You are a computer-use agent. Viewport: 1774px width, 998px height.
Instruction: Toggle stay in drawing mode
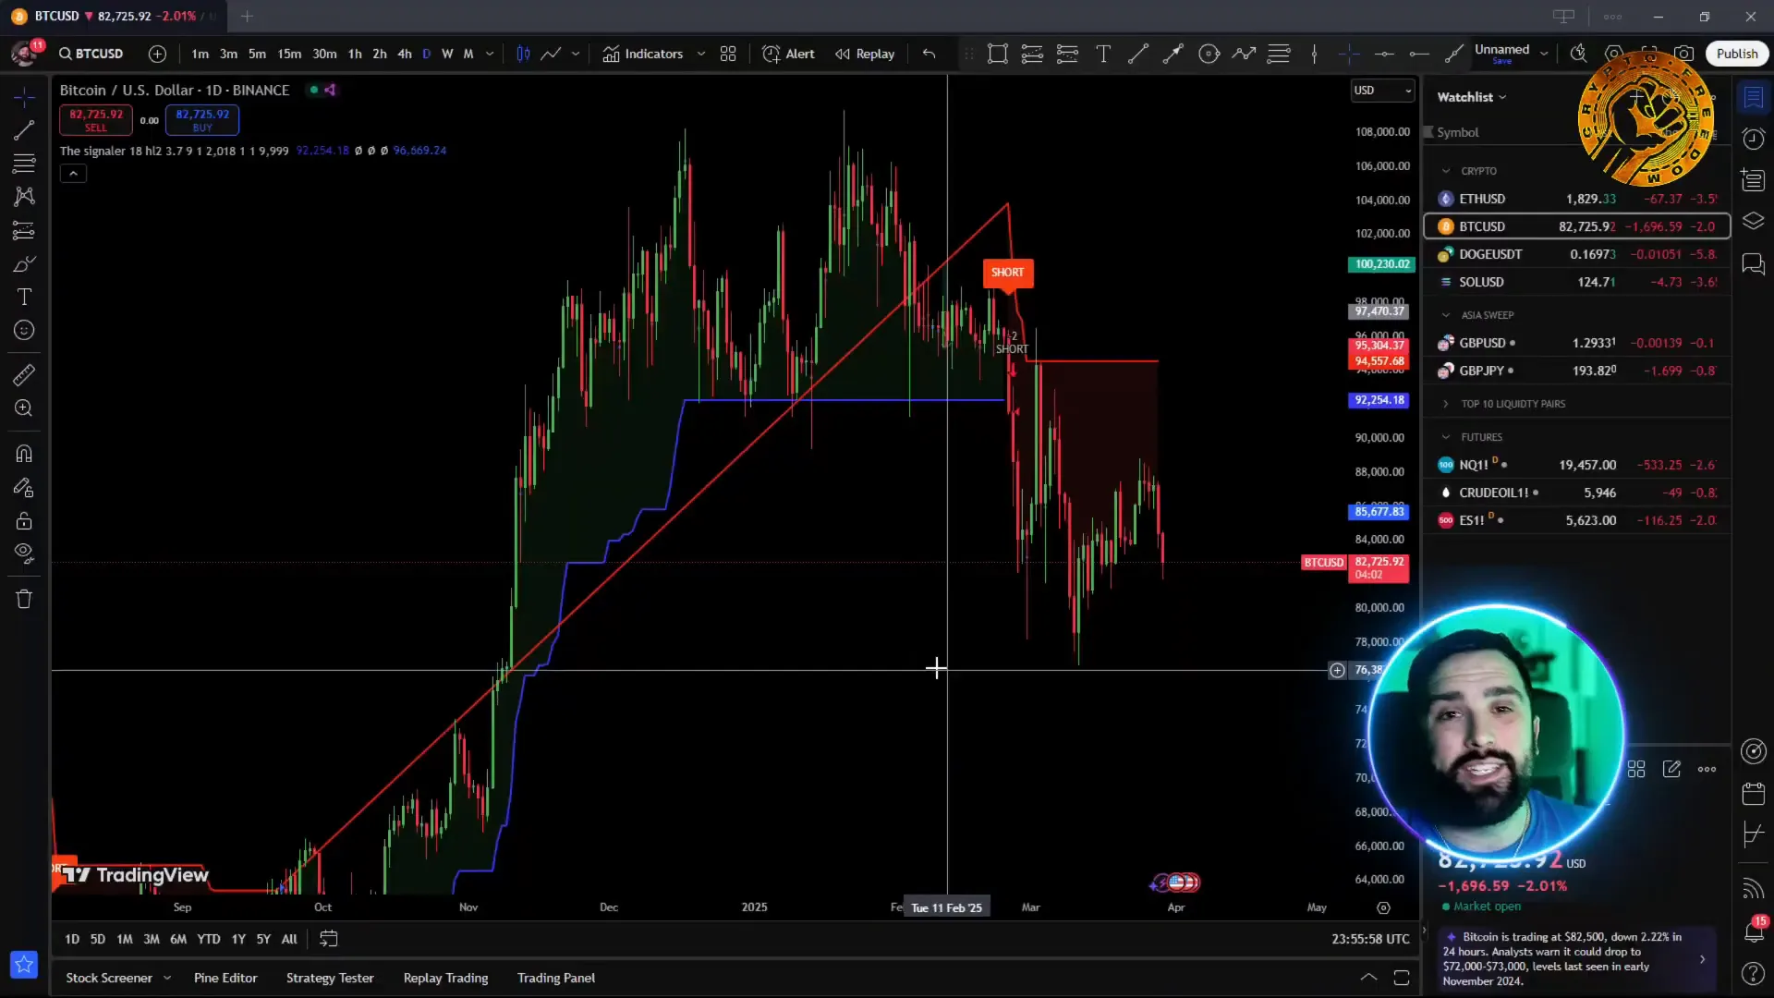pyautogui.click(x=24, y=487)
